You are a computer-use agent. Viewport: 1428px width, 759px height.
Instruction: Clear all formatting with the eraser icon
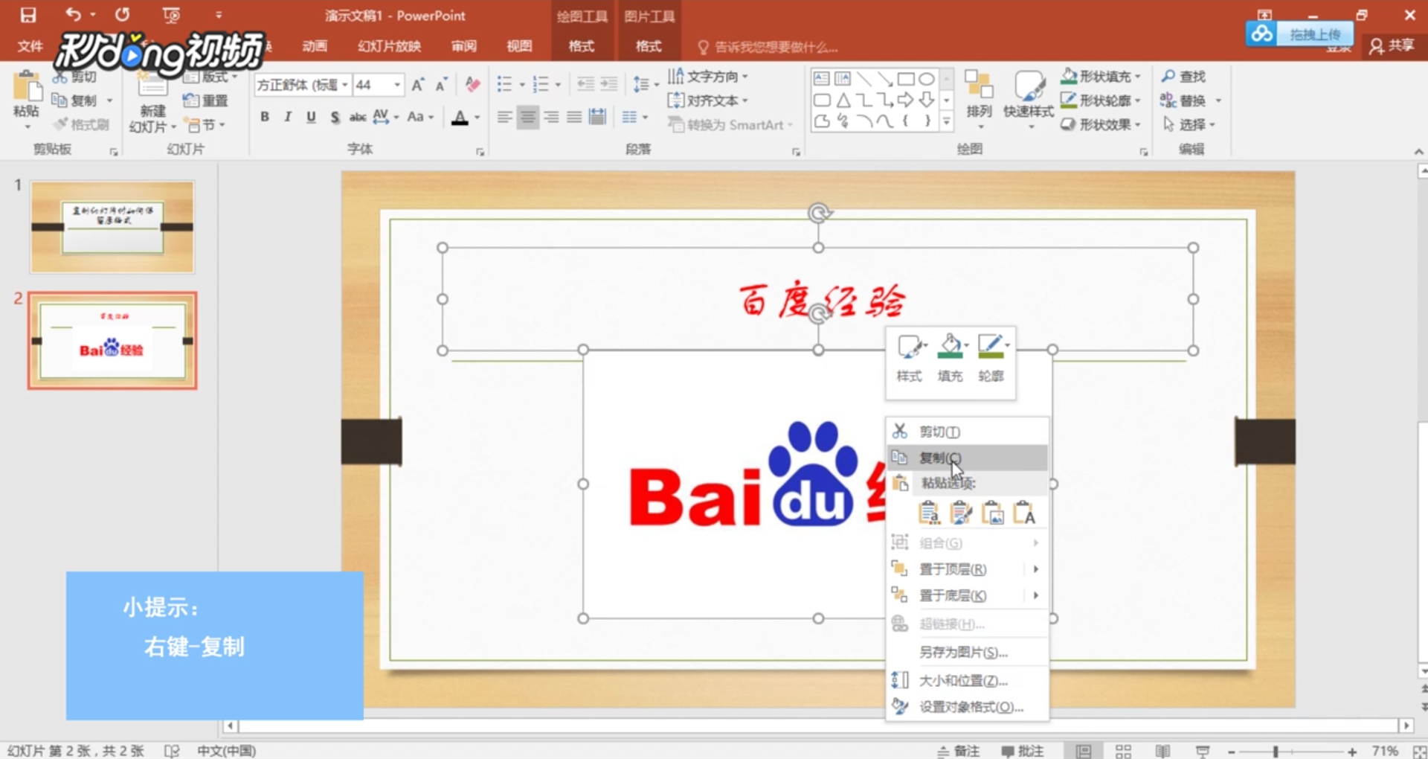[x=472, y=84]
